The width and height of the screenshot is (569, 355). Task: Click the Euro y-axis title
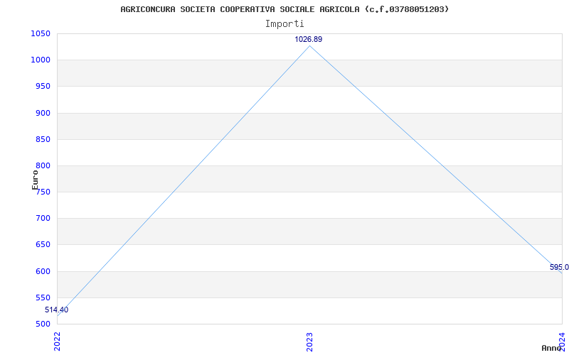click(35, 180)
